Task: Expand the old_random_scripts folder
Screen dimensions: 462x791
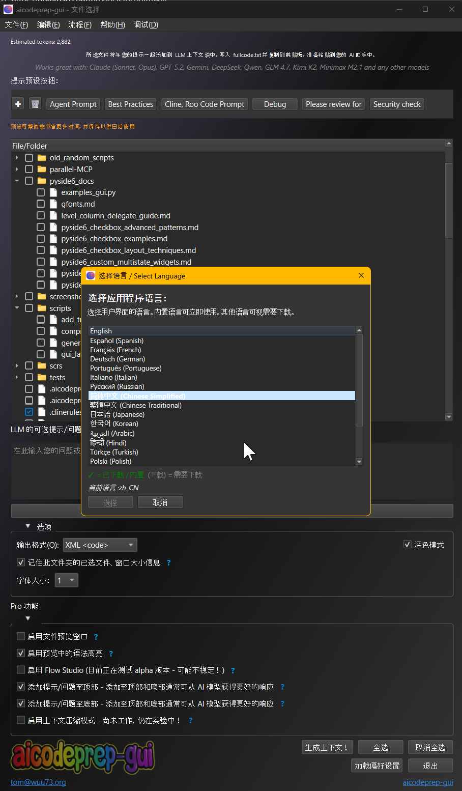Action: (x=17, y=158)
